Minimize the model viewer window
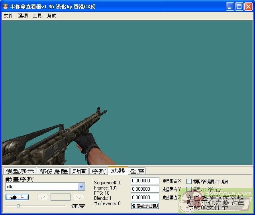The height and width of the screenshot is (215, 255). point(230,7)
